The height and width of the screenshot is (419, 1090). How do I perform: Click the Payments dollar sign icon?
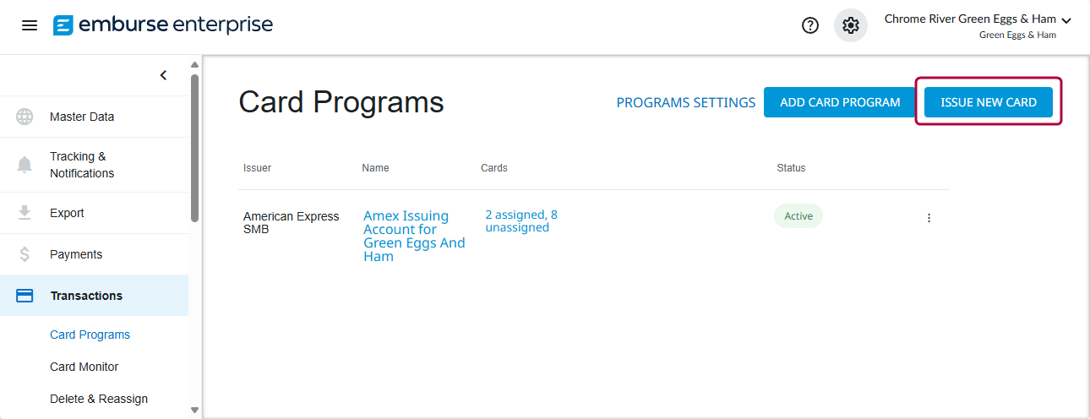click(25, 254)
